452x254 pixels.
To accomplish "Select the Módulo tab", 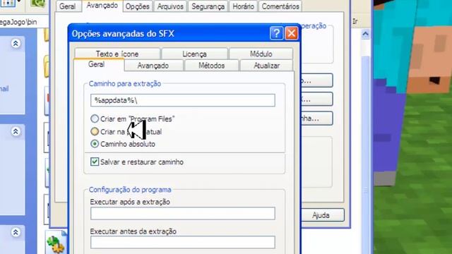I will tap(261, 54).
